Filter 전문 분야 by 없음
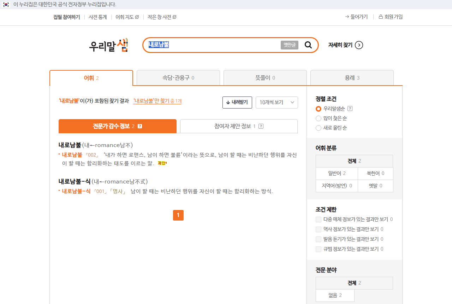Screen dimensions: 452x304 (x=335, y=296)
